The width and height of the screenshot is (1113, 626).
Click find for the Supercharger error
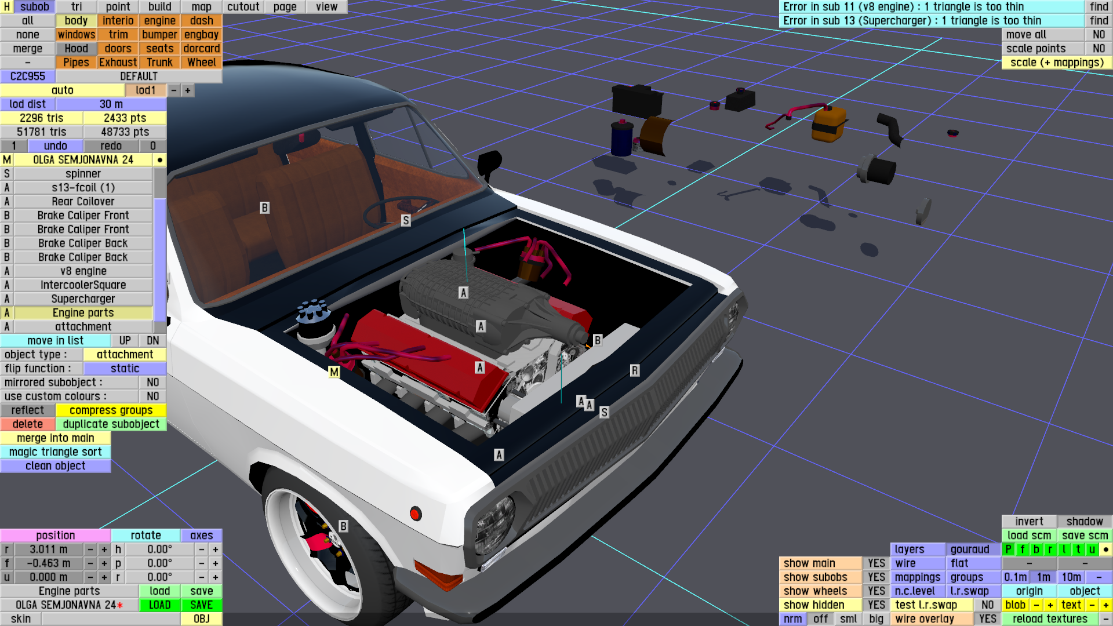[x=1099, y=21]
